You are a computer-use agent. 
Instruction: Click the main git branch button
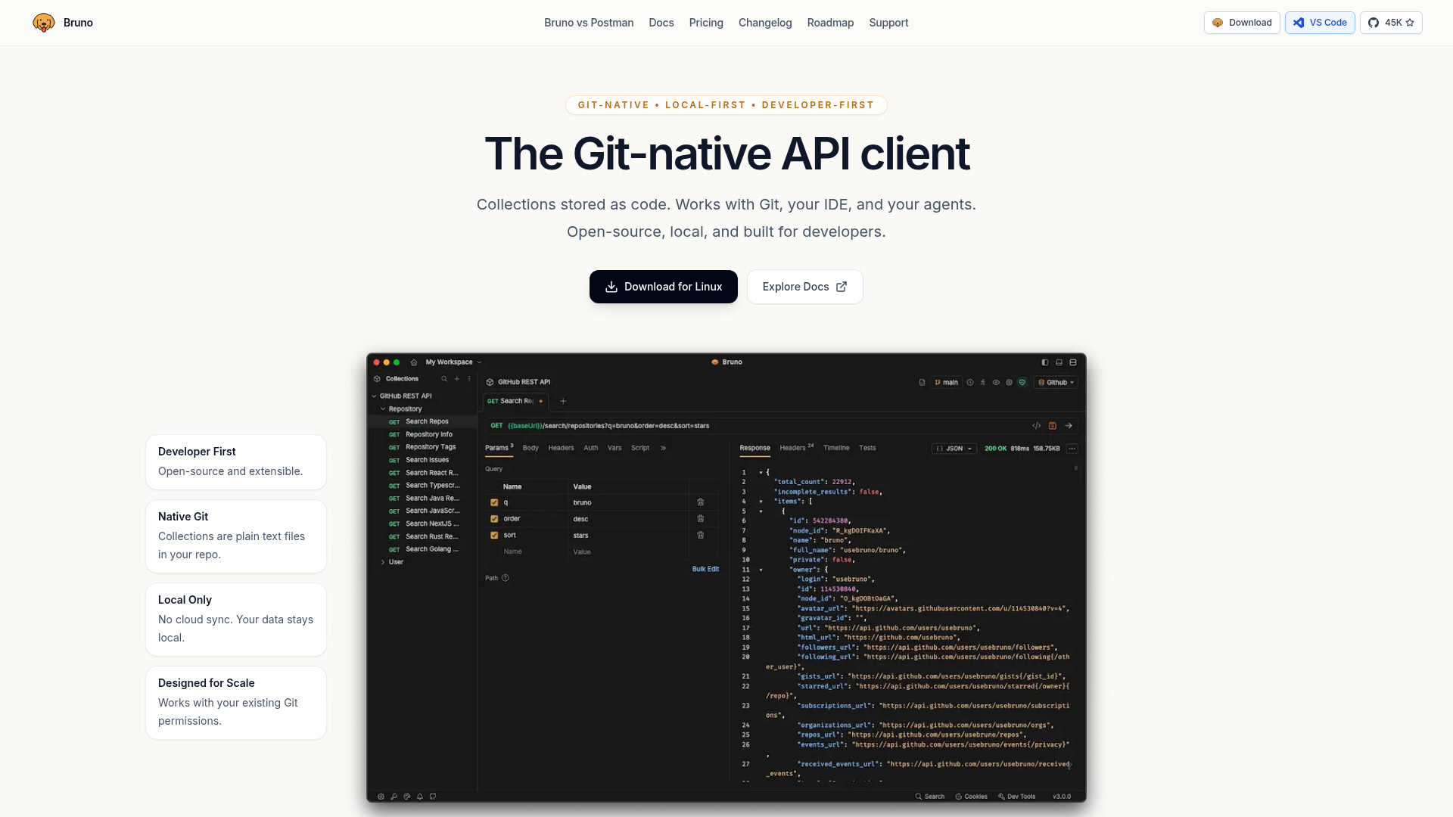(946, 383)
